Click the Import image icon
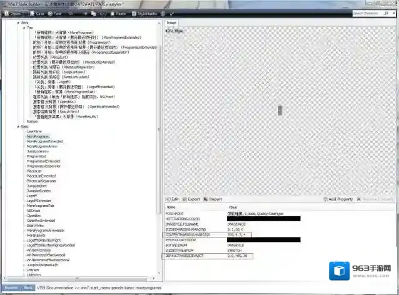This screenshot has height=295, width=399. click(x=213, y=199)
